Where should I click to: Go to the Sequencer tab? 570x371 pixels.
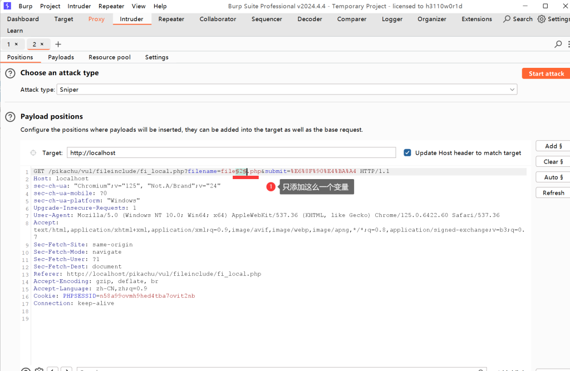coord(267,19)
